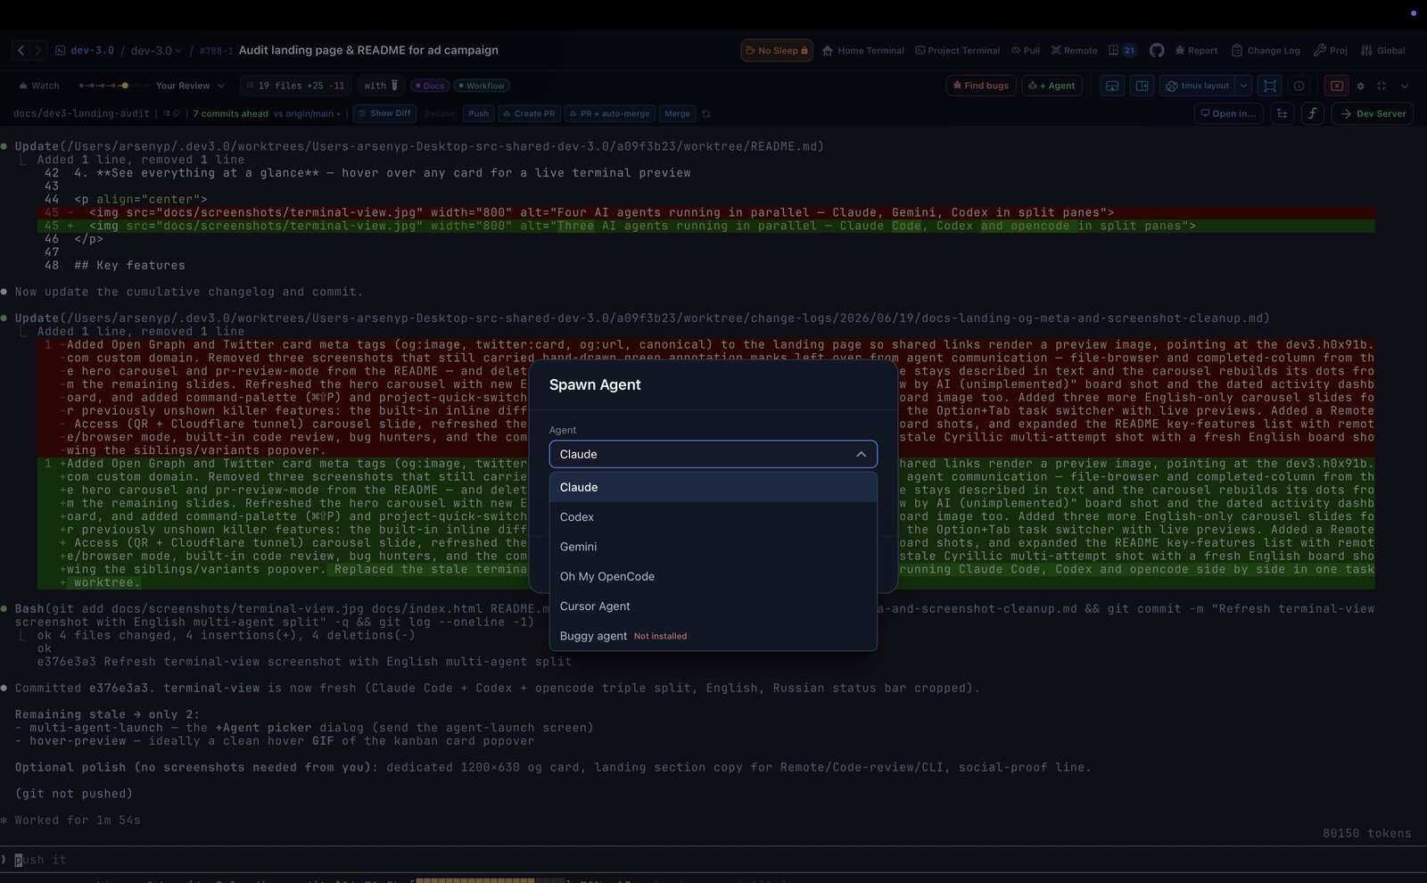Open Global settings

tap(1383, 51)
